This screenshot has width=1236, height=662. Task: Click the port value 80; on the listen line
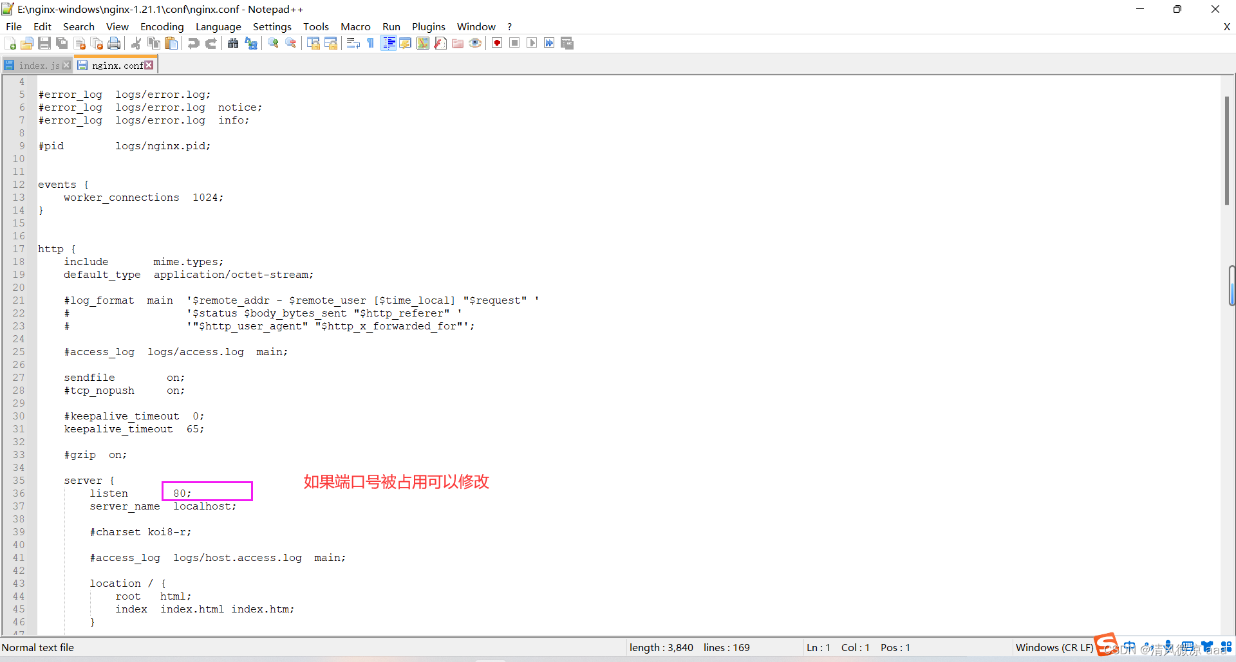click(182, 493)
